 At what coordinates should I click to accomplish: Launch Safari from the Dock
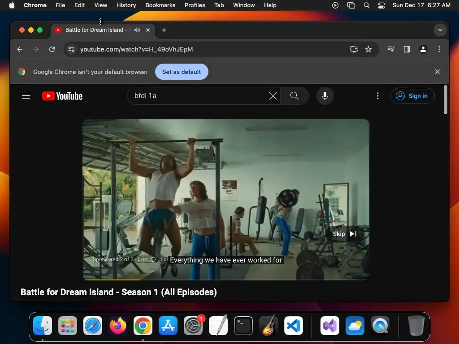pos(93,326)
